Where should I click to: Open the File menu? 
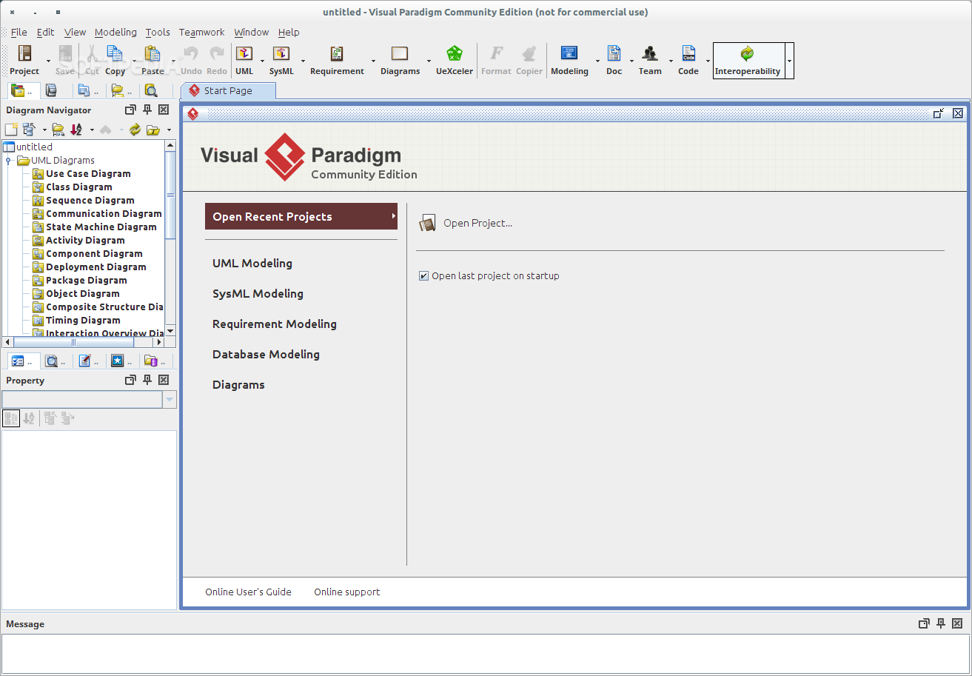point(19,33)
